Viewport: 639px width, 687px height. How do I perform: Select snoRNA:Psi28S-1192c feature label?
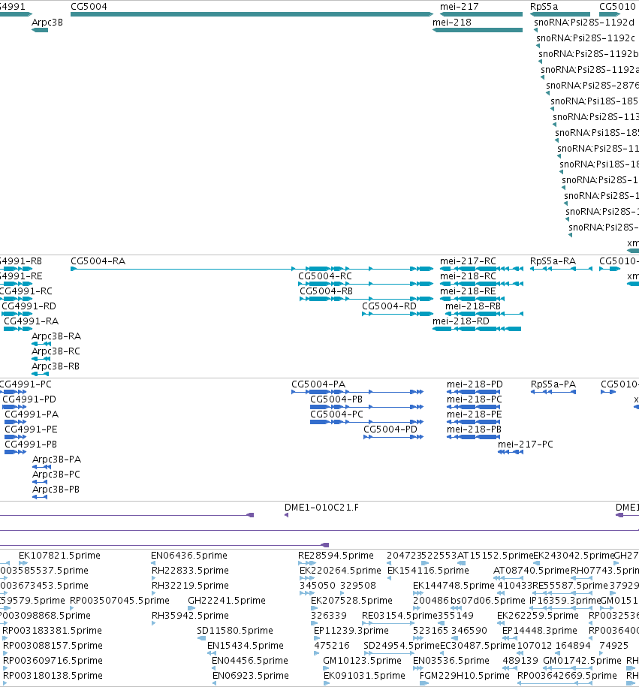(x=586, y=38)
